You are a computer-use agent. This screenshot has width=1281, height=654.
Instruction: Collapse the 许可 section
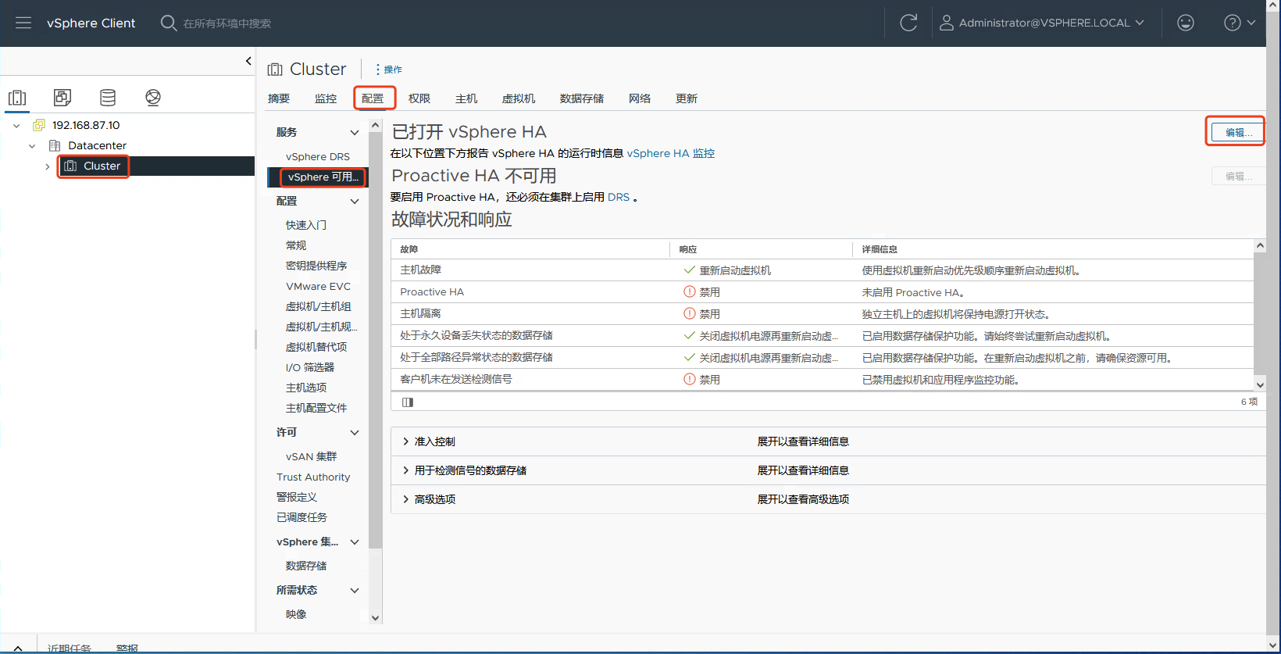tap(355, 432)
